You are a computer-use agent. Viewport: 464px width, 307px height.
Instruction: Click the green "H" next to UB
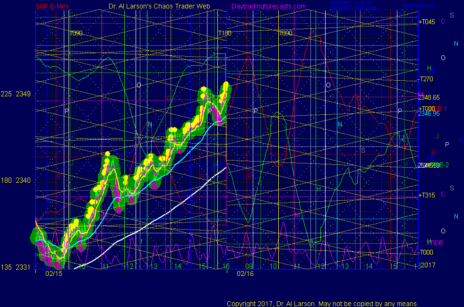430,68
